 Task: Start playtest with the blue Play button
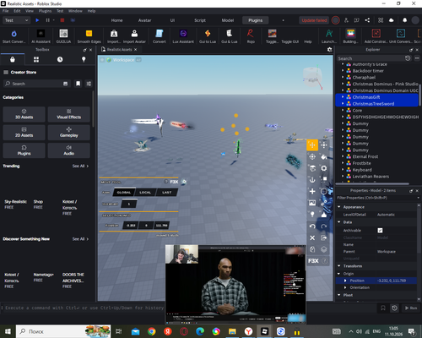[37, 20]
